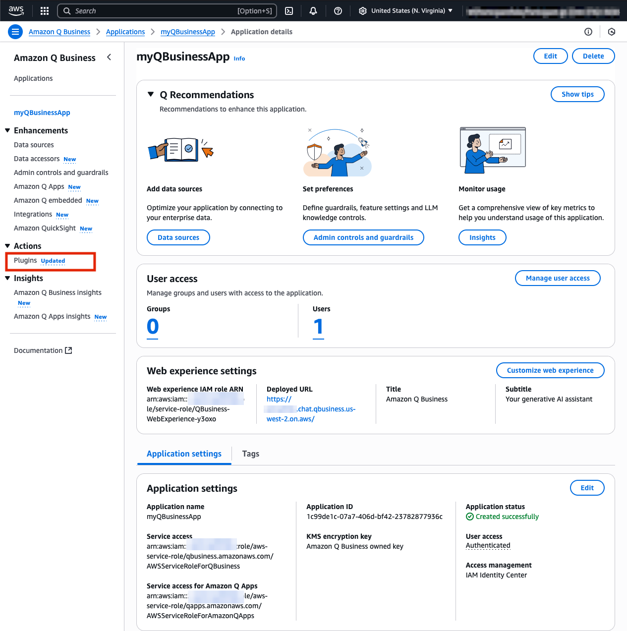Open the notifications bell
Screen dimensions: 627x631
(x=313, y=11)
